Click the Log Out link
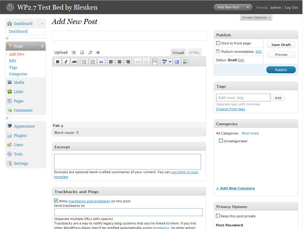 click(x=291, y=7)
